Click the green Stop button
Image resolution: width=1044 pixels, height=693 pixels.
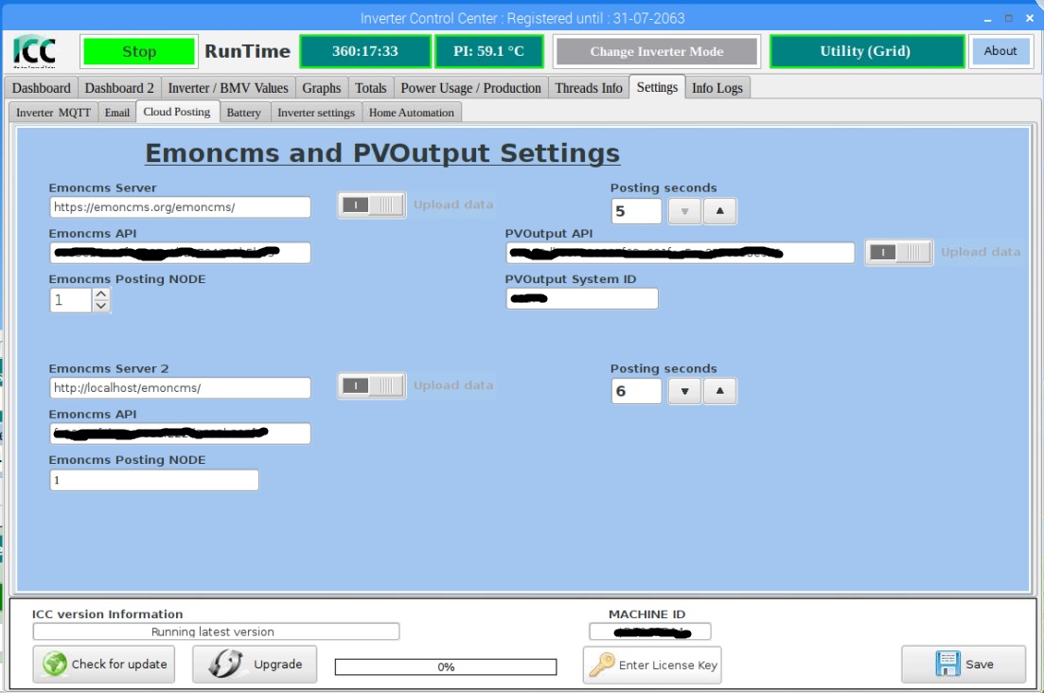tap(139, 51)
